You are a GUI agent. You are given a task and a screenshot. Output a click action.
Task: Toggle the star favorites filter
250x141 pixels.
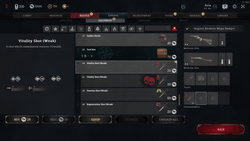[55, 29]
